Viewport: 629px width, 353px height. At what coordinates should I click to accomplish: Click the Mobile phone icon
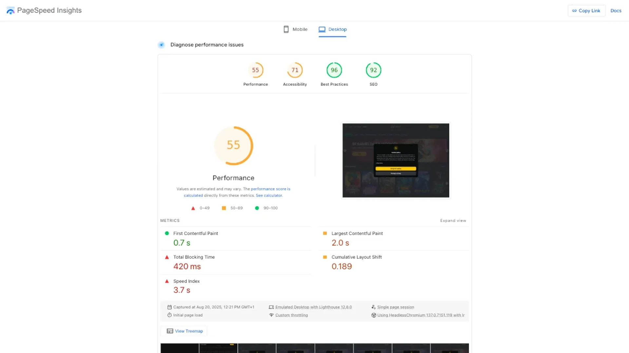(286, 29)
